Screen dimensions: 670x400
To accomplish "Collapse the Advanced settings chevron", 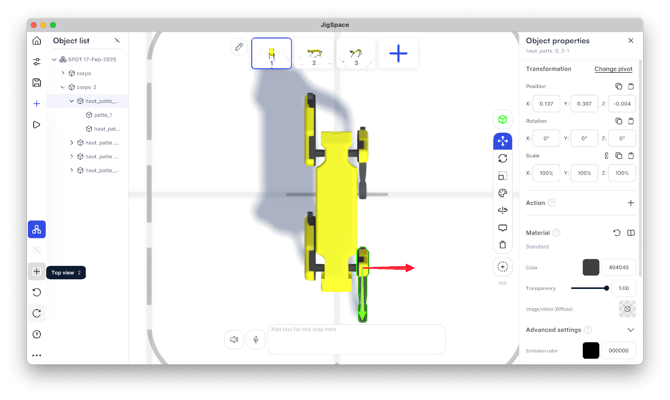I will pos(631,330).
